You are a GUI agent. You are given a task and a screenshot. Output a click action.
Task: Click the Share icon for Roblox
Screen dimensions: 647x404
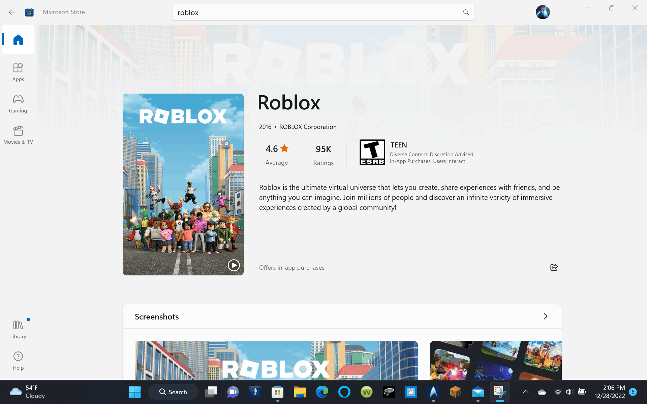(554, 267)
